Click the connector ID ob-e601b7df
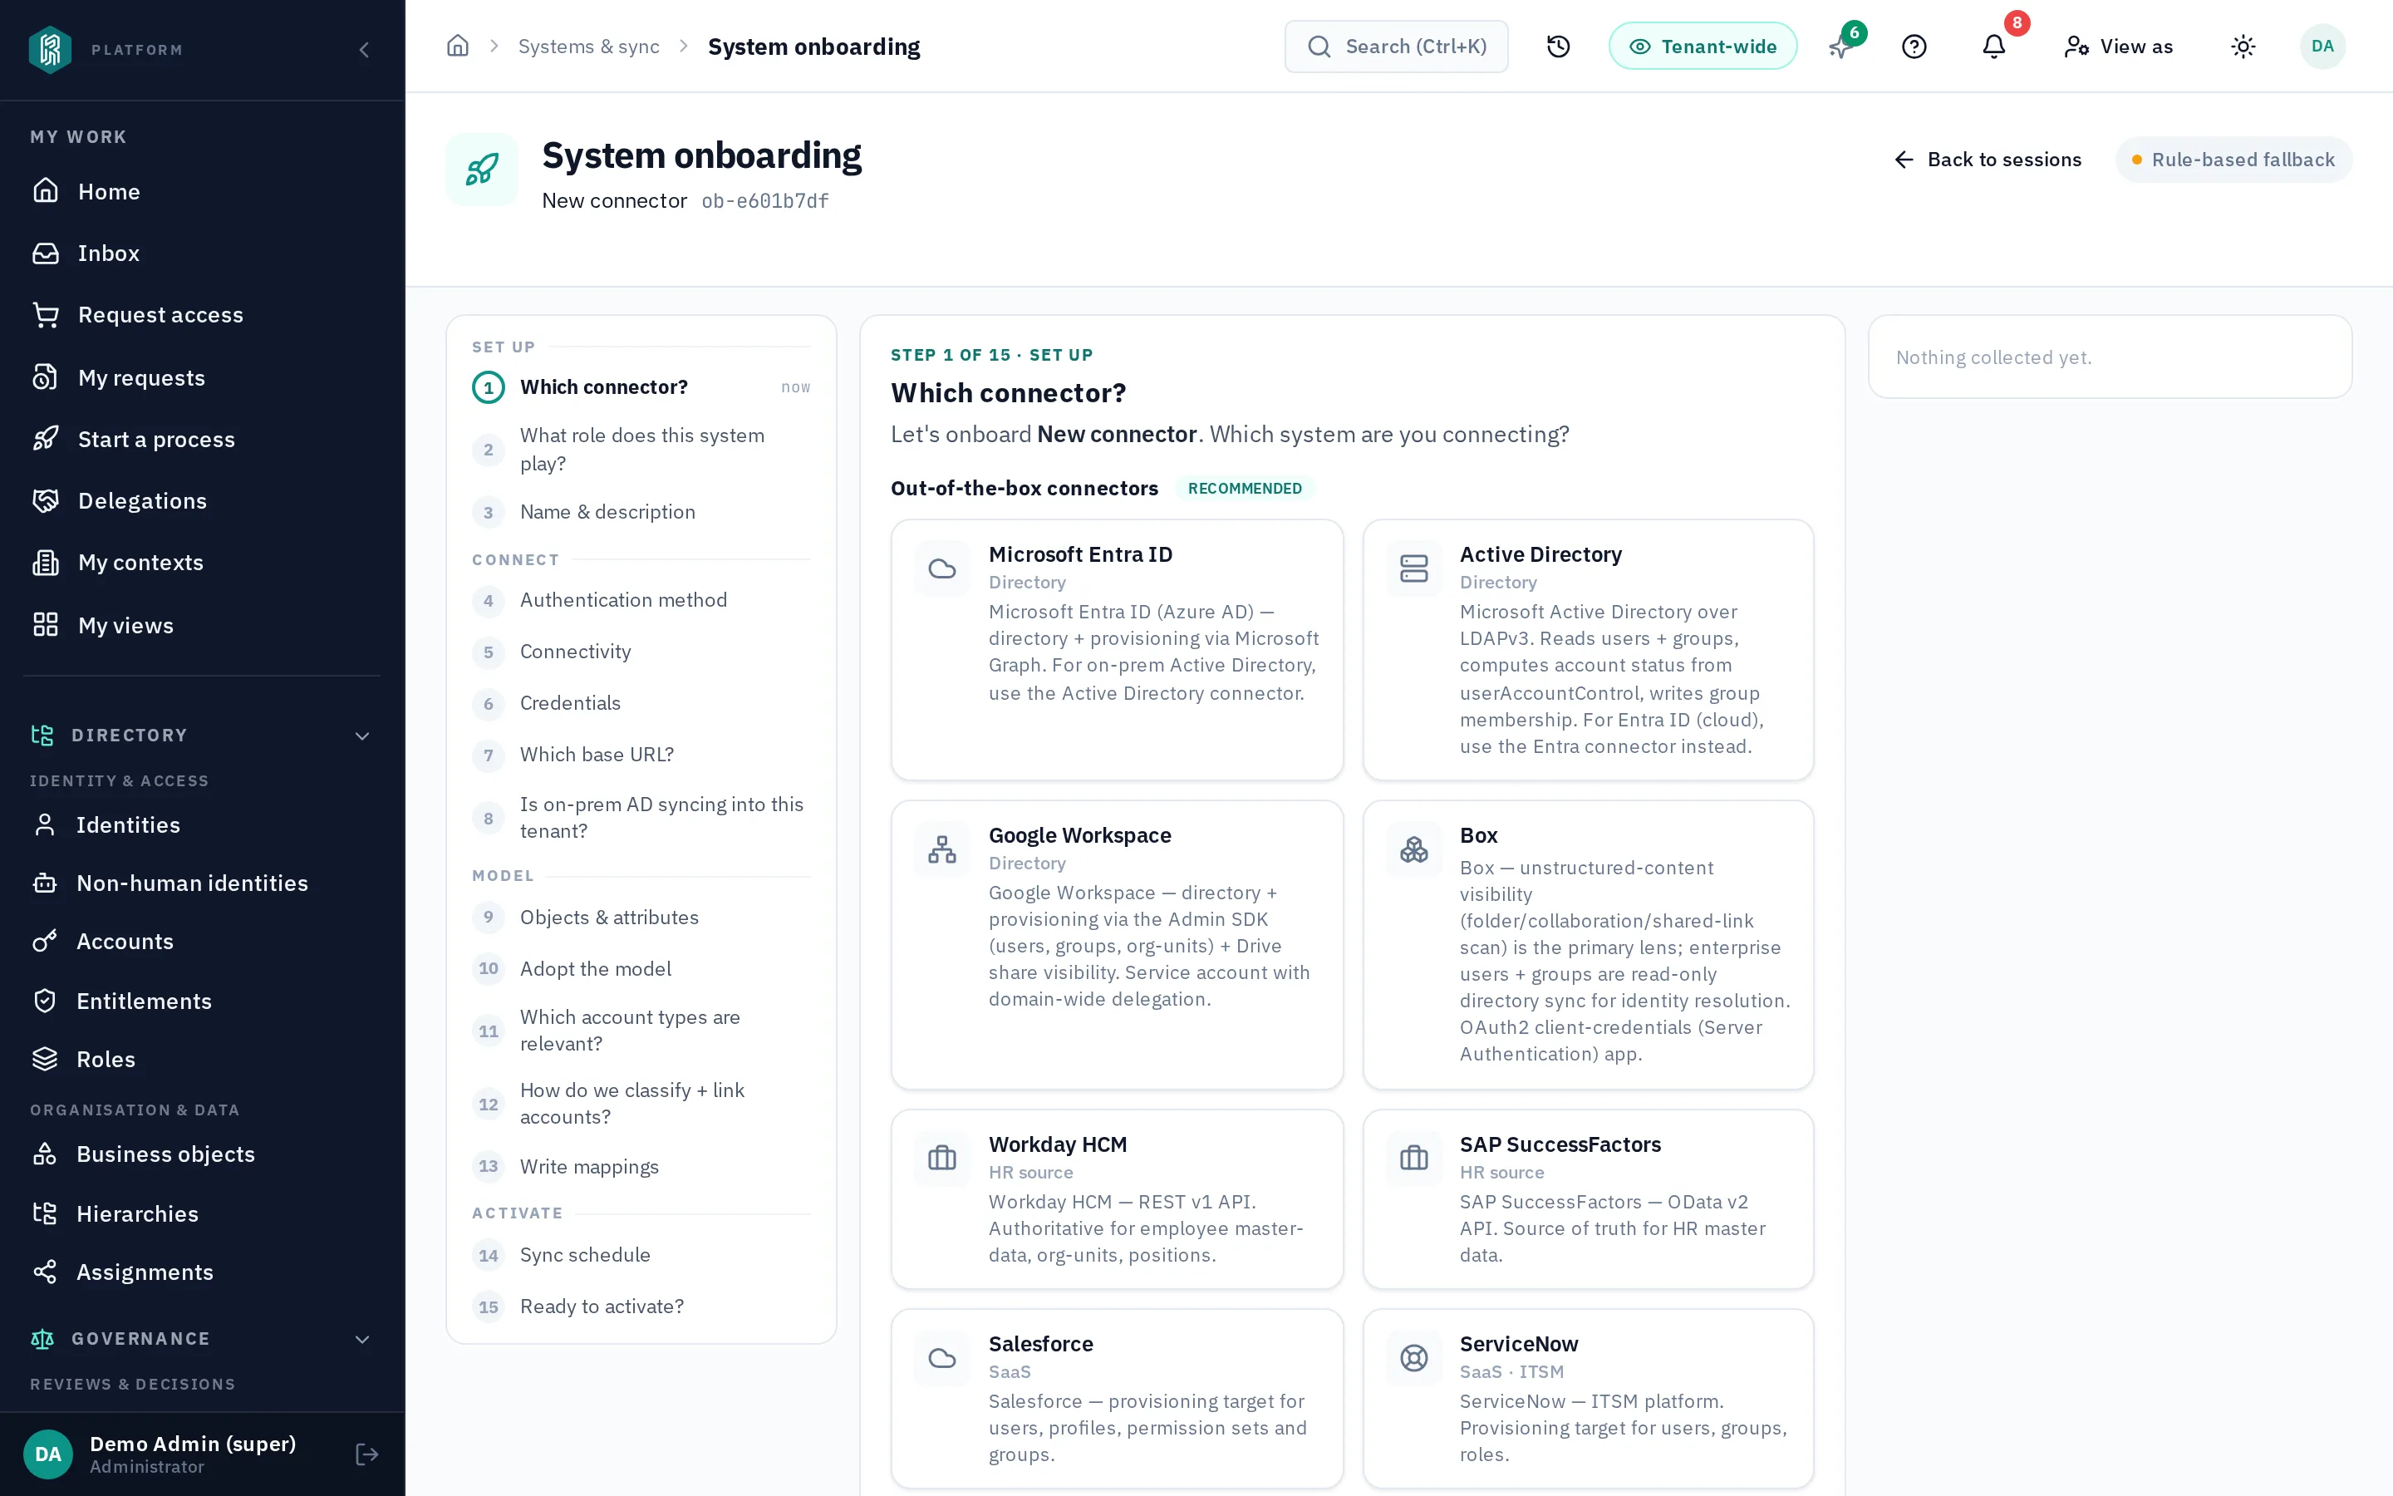The width and height of the screenshot is (2393, 1496). [765, 201]
